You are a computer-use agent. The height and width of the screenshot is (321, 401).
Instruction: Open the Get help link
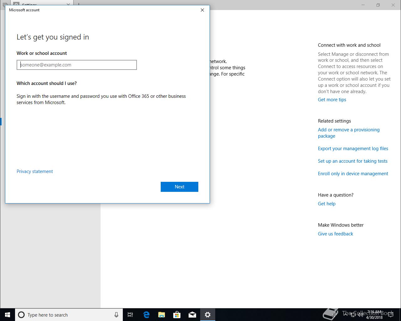[x=327, y=204]
